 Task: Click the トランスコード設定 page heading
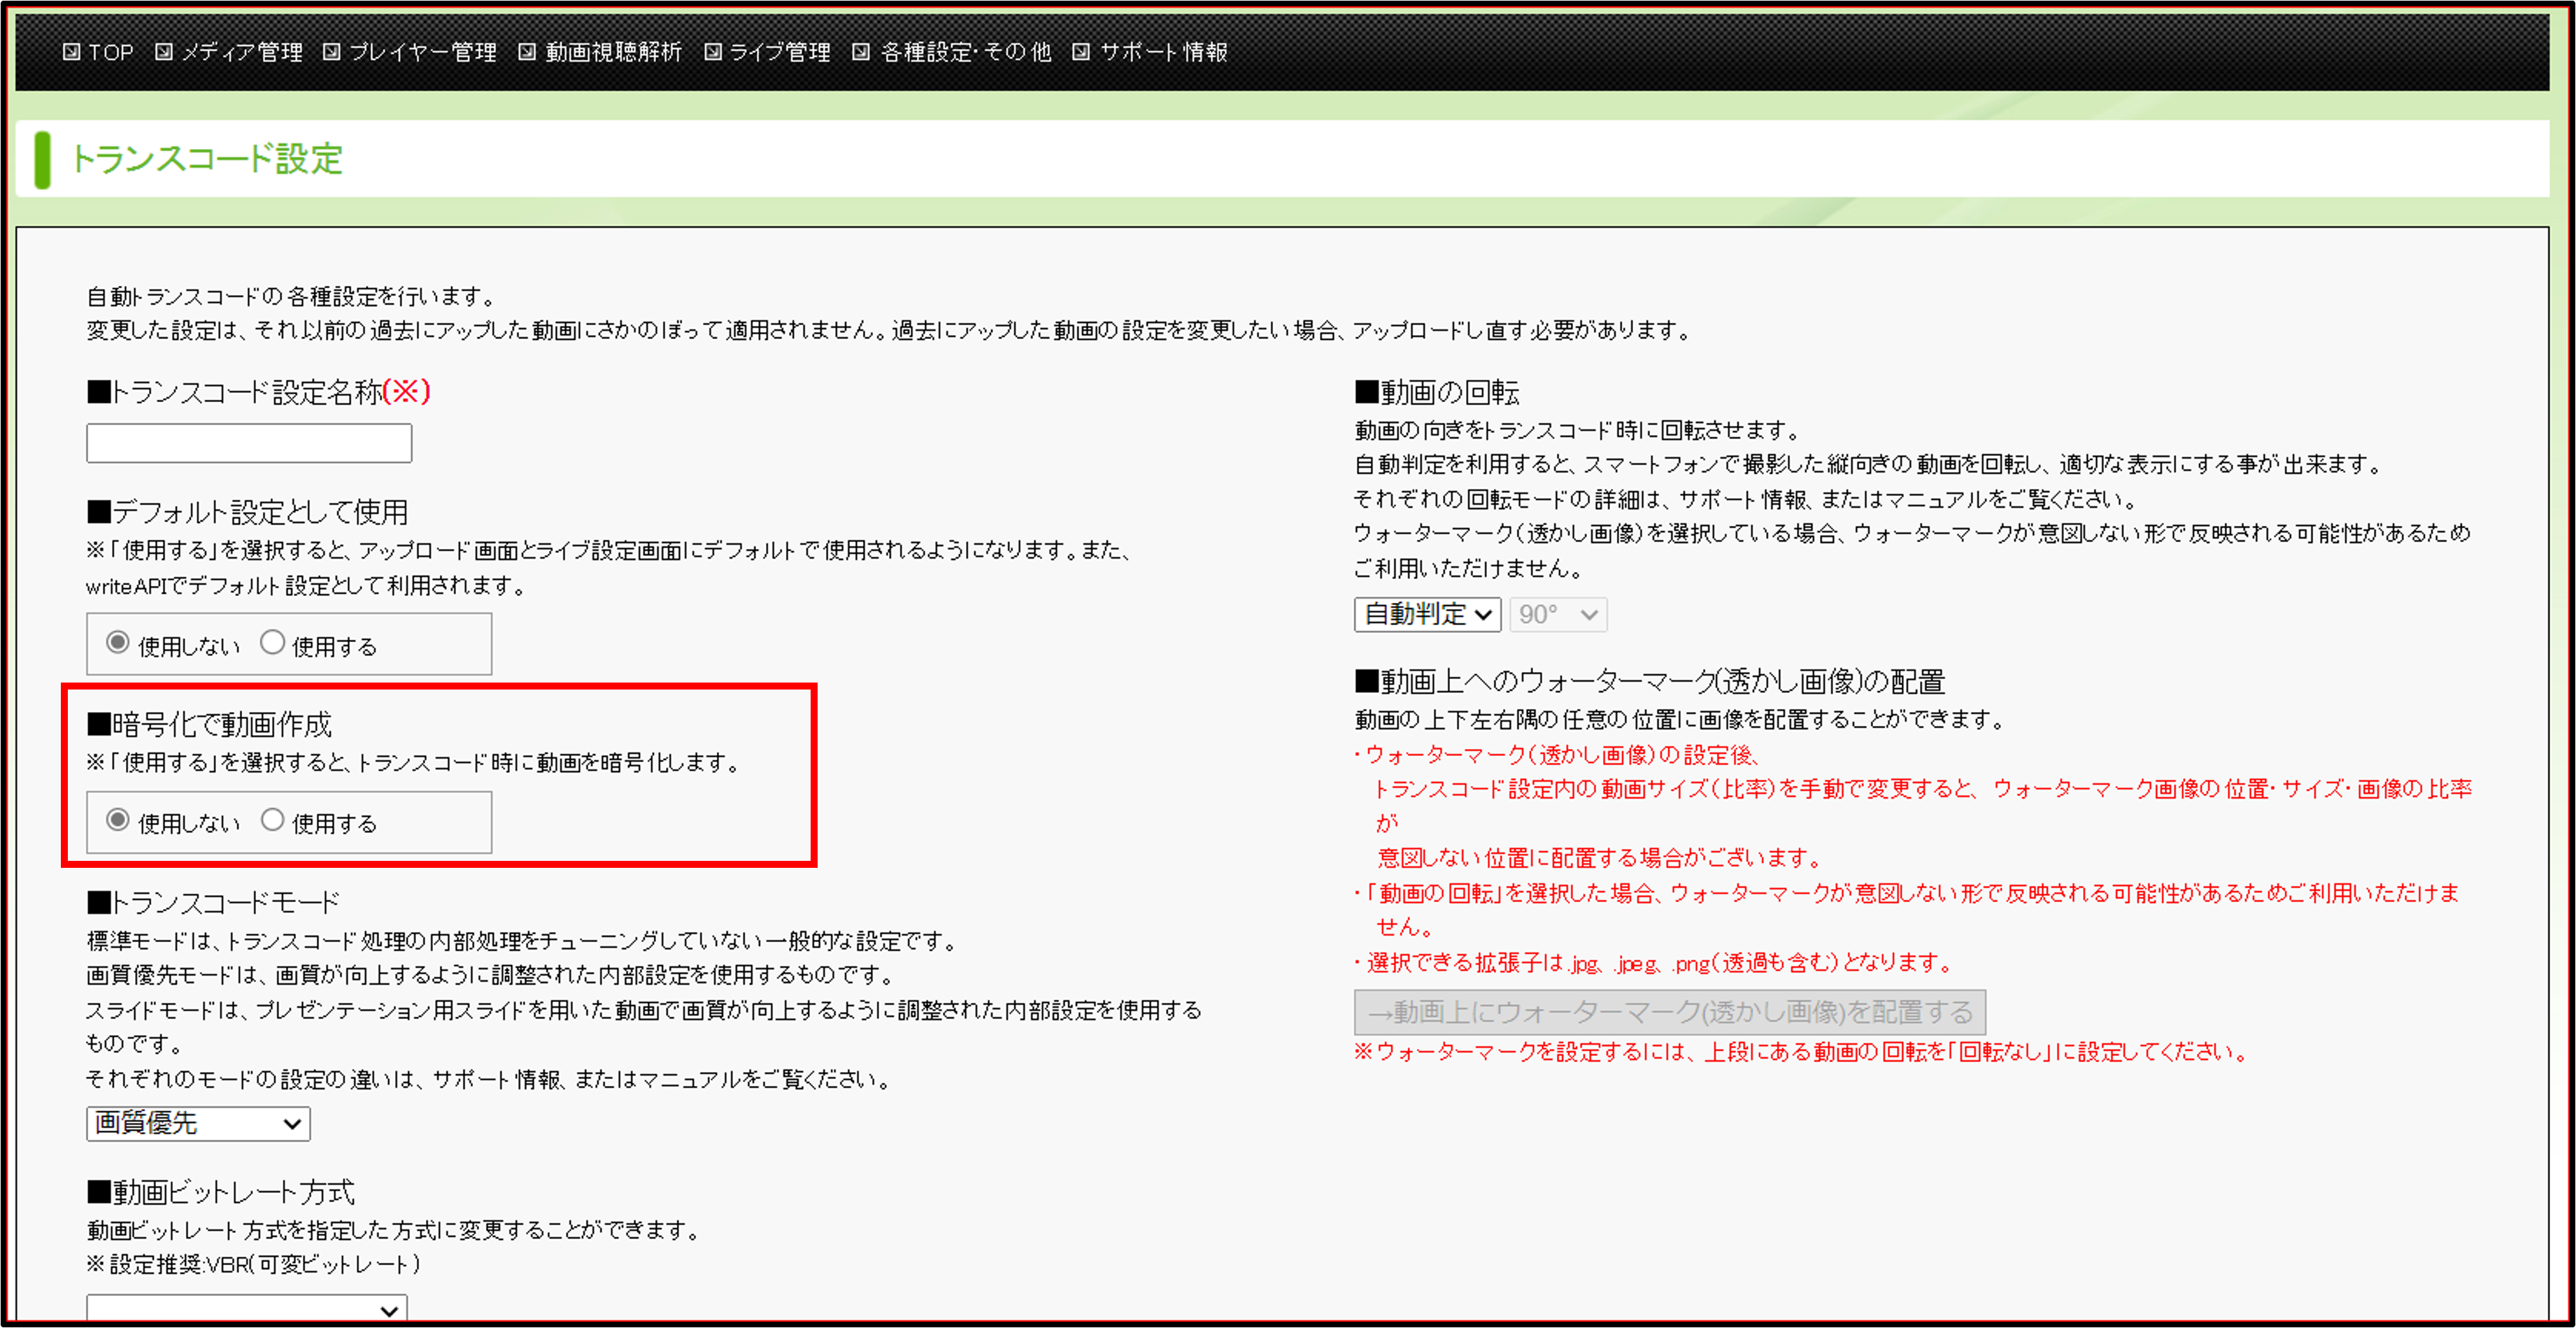coord(206,159)
